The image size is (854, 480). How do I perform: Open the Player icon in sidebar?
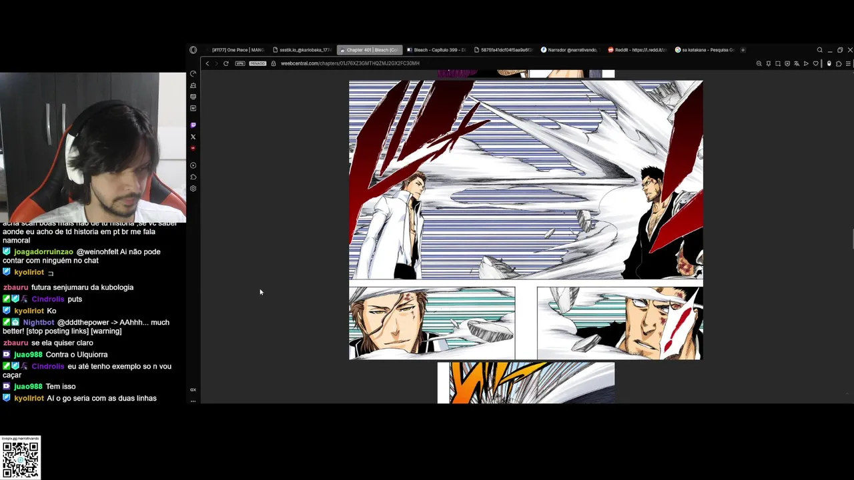click(193, 165)
